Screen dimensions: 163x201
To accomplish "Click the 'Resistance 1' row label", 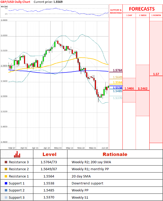I will click(x=19, y=176).
